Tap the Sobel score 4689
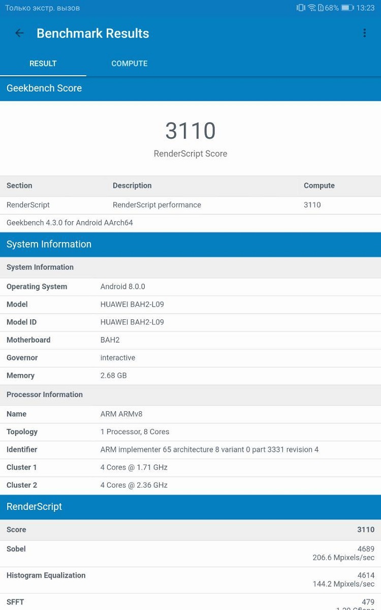This screenshot has width=381, height=610. click(x=366, y=549)
